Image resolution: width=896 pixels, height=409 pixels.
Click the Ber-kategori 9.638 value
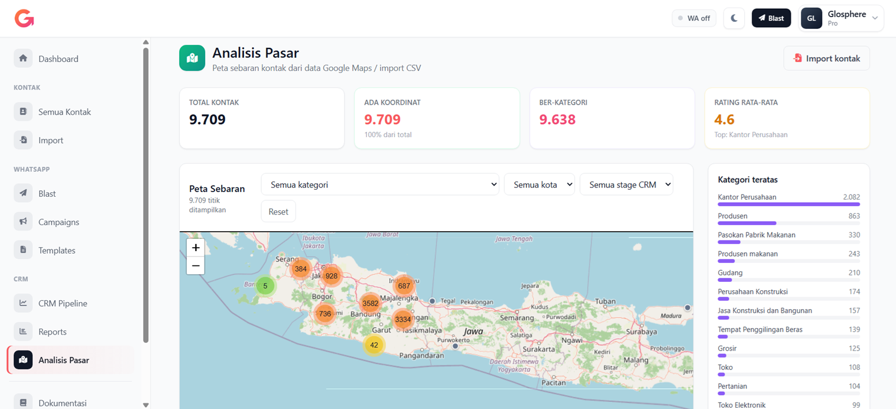(x=557, y=119)
